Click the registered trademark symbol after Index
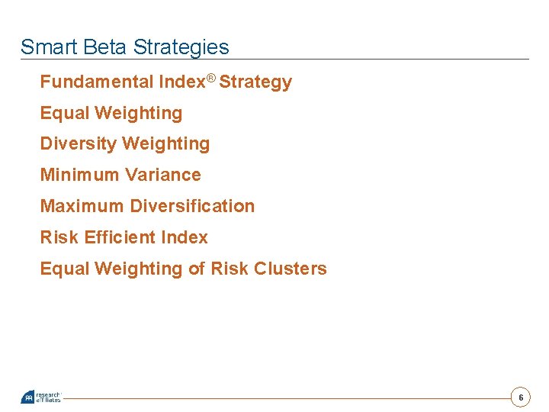 (210, 78)
